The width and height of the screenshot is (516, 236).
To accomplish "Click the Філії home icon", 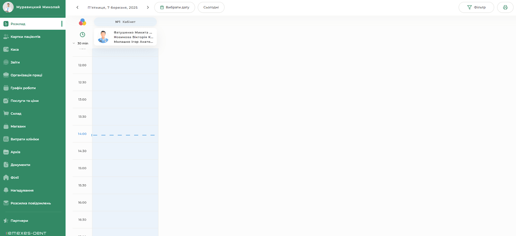I will (6, 177).
